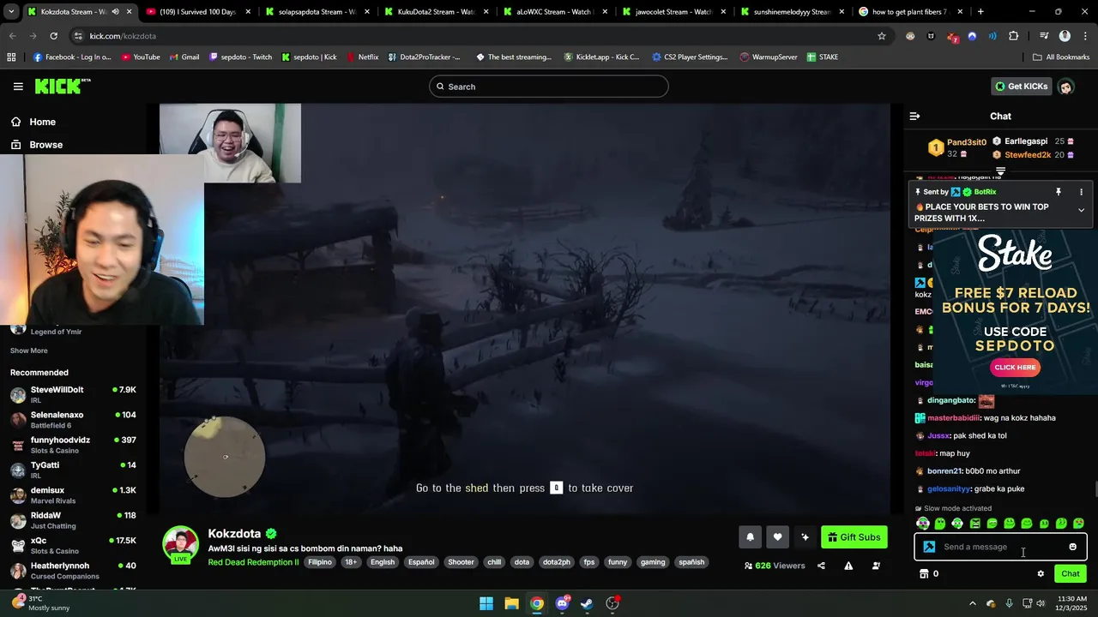1098x617 pixels.
Task: Expand the pinned BotRix message chevron
Action: (x=1081, y=210)
